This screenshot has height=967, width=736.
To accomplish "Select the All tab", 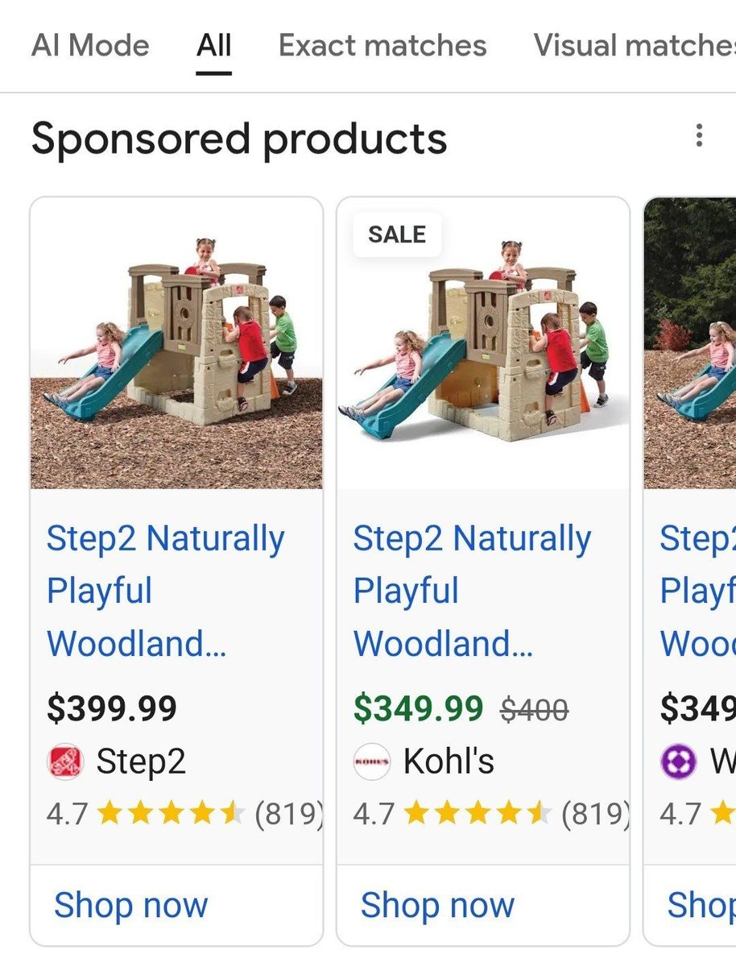I will pyautogui.click(x=213, y=45).
